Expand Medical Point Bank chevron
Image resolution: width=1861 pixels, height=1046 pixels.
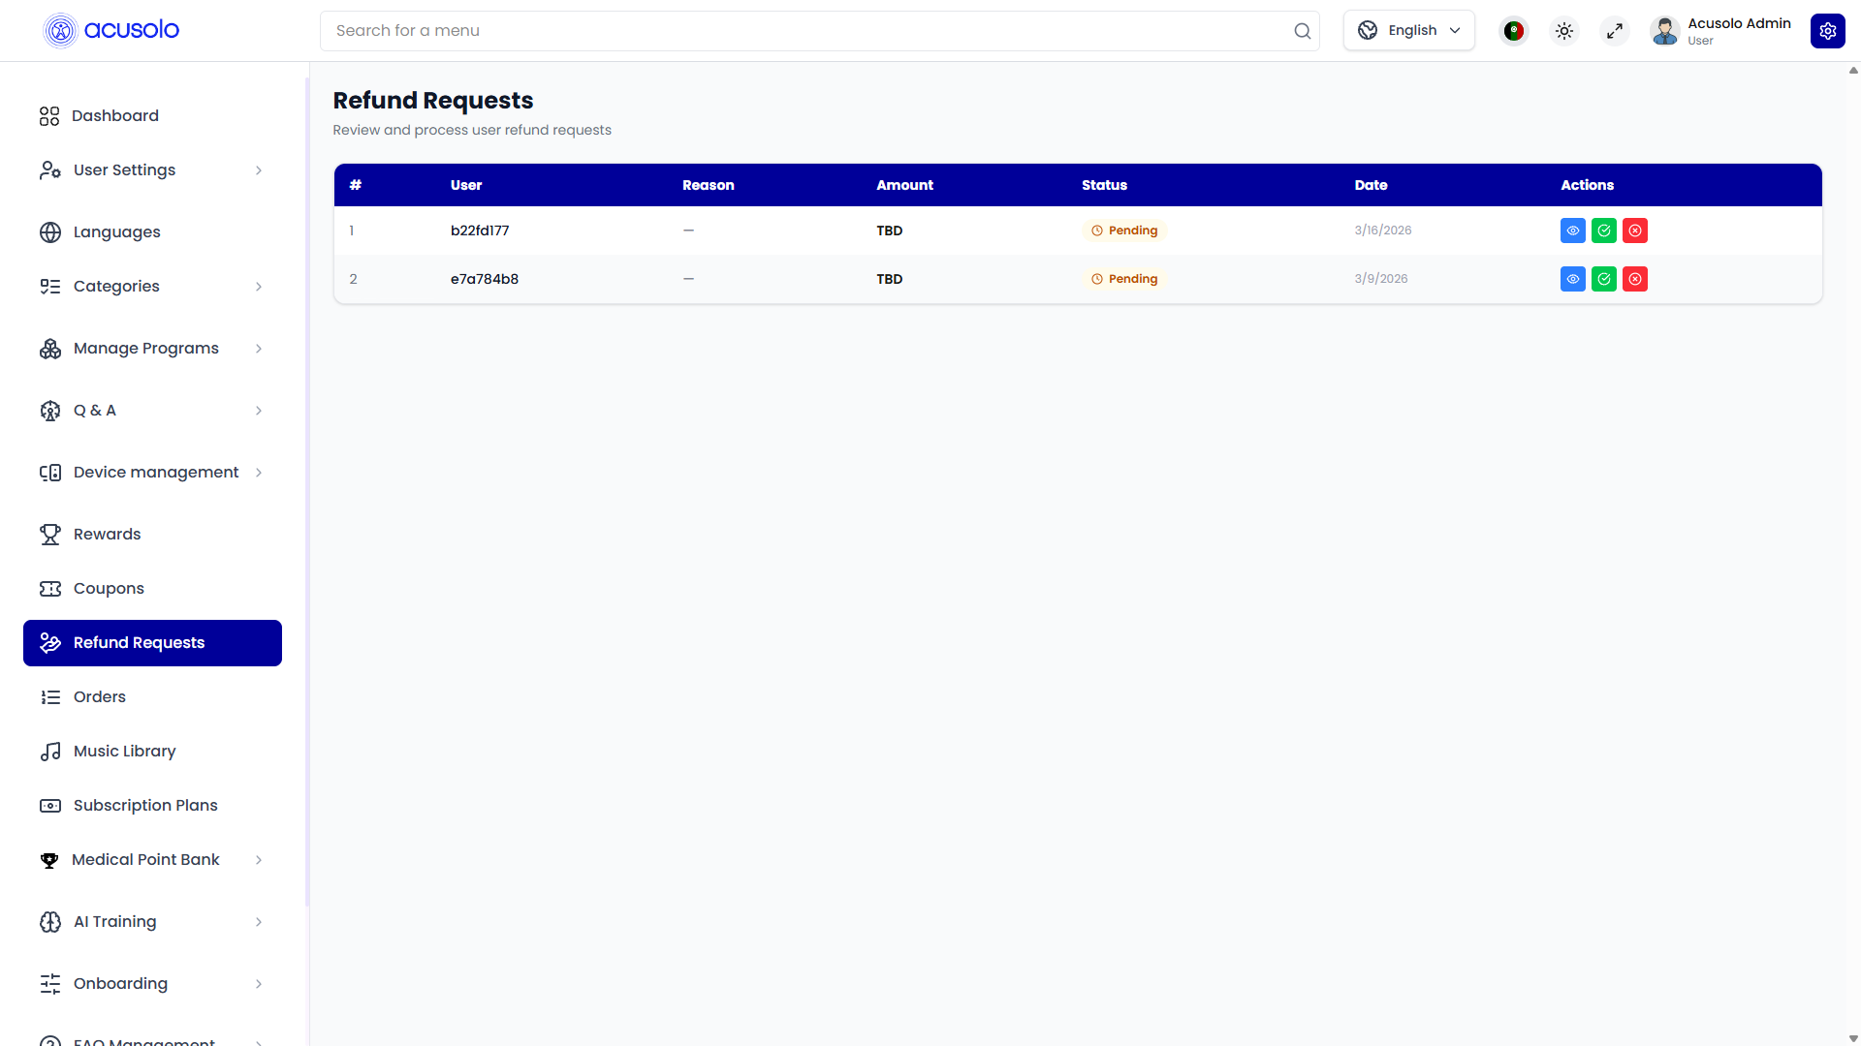(259, 860)
